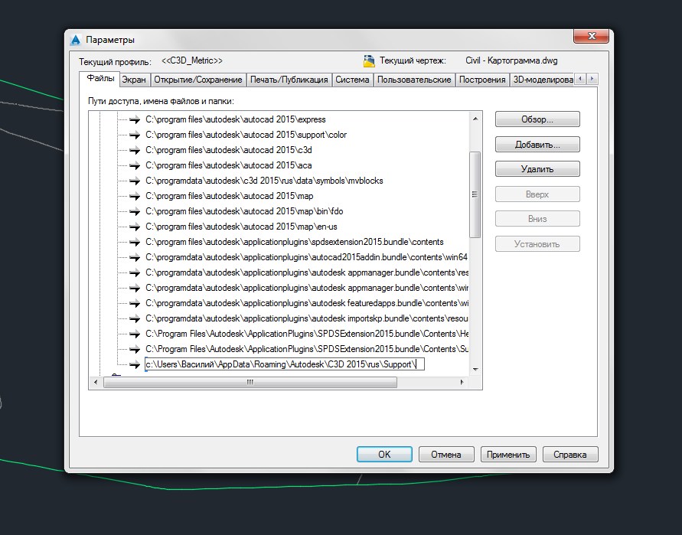Switch to Печать/Публикация tab
This screenshot has width=682, height=535.
289,80
